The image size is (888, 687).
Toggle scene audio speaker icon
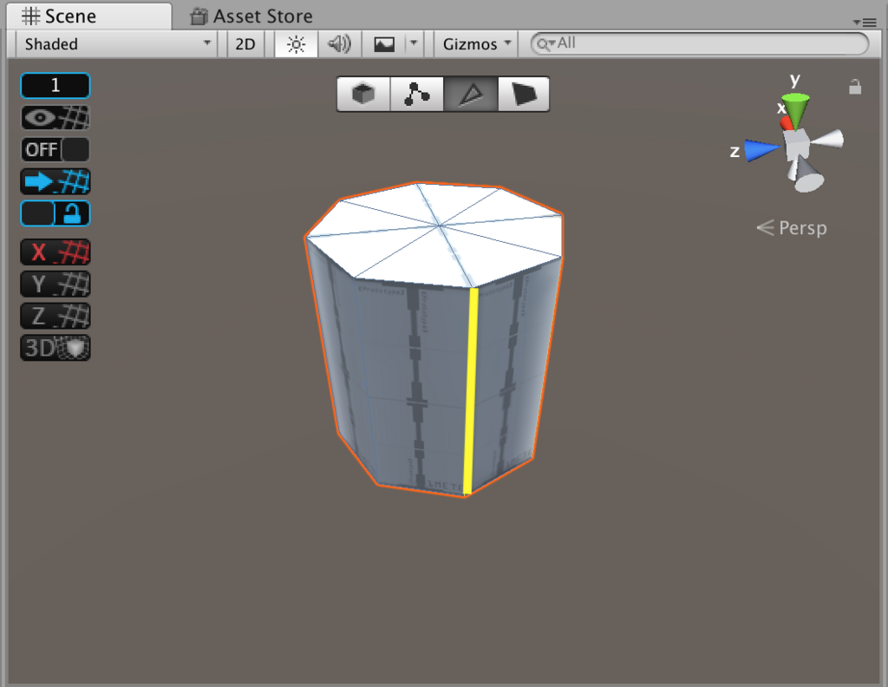[x=339, y=44]
